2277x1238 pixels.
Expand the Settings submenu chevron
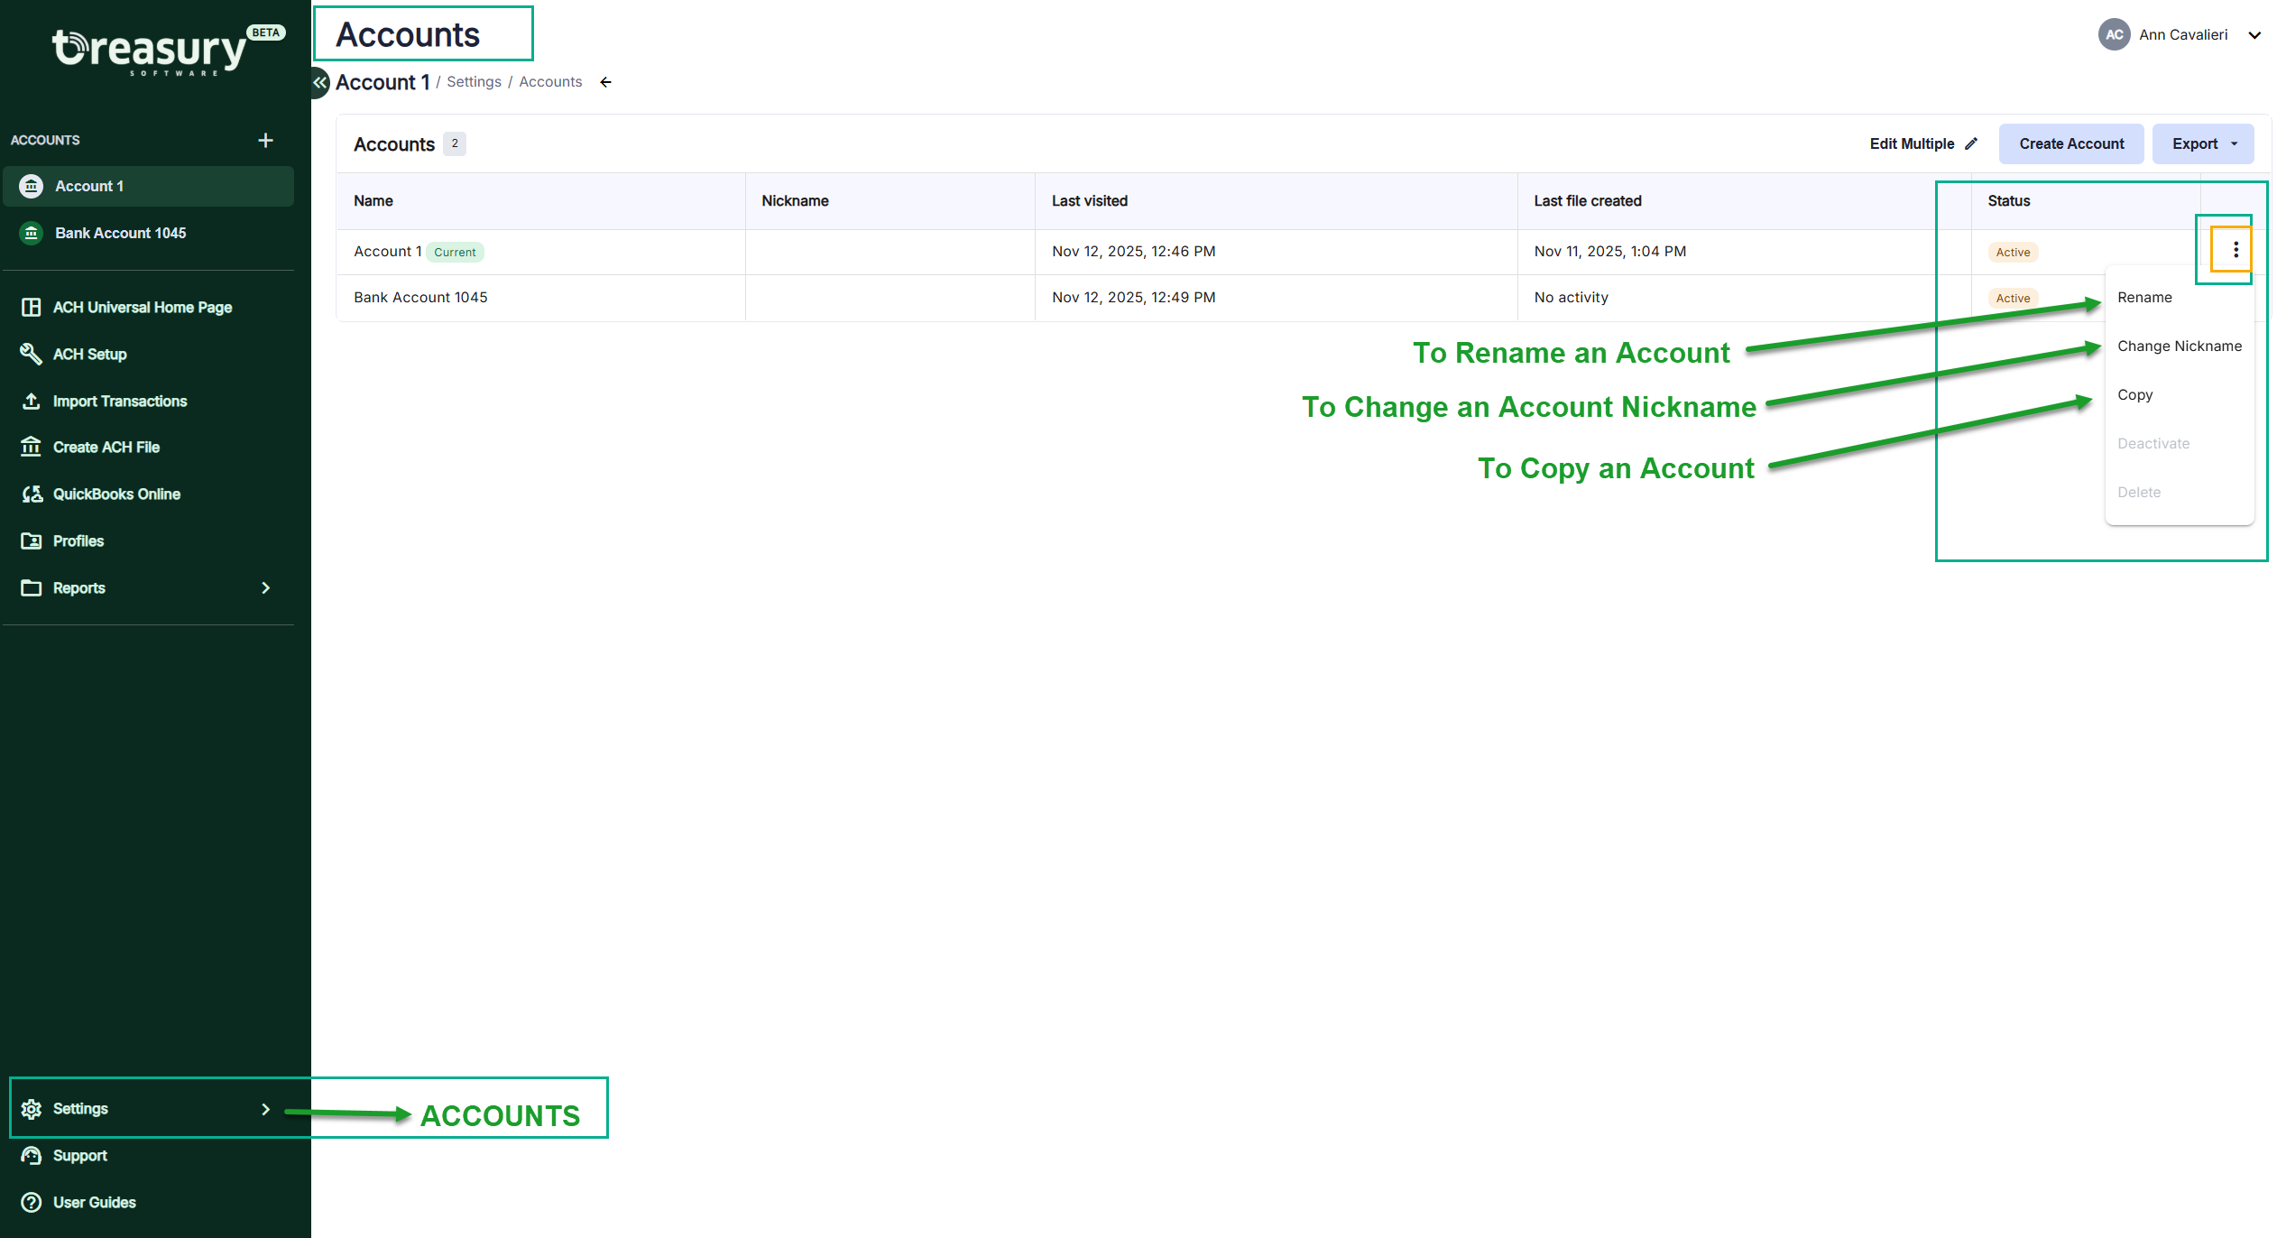[265, 1108]
